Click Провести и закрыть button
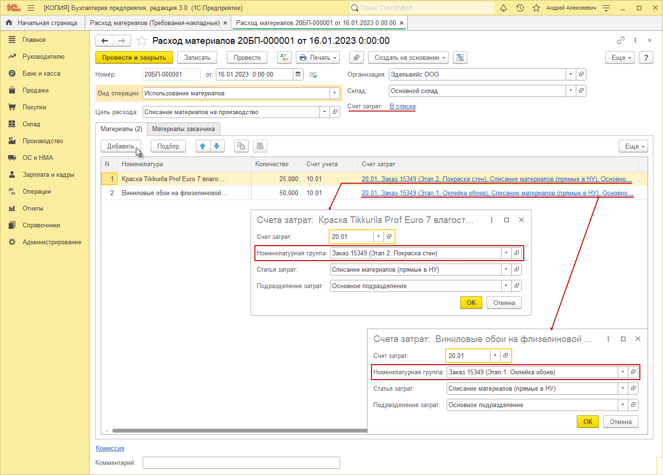663x475 pixels. click(x=134, y=57)
